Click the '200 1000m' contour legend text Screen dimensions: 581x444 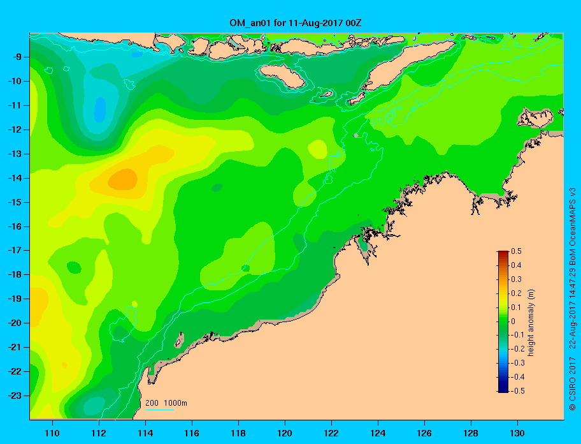pos(166,403)
